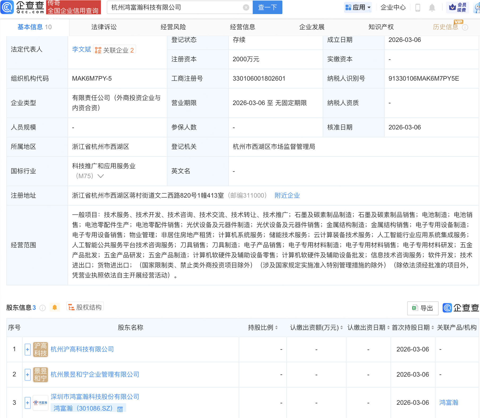Click the info icon next to 股东信息
Viewport: 480px width, 418px height.
click(x=42, y=308)
